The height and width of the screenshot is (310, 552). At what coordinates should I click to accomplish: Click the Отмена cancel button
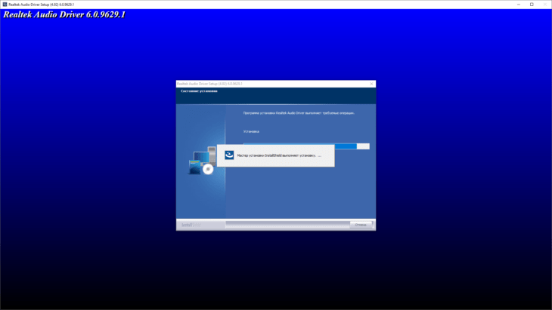click(361, 225)
